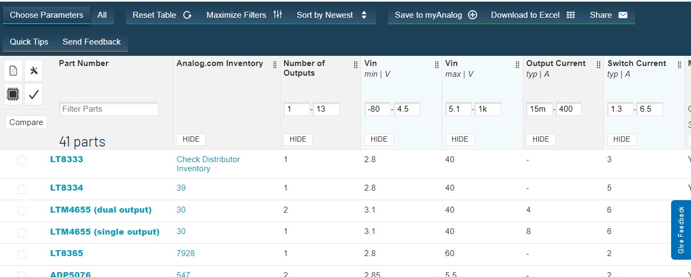691x277 pixels.
Task: Click the Download to Excel grid icon
Action: [571, 15]
